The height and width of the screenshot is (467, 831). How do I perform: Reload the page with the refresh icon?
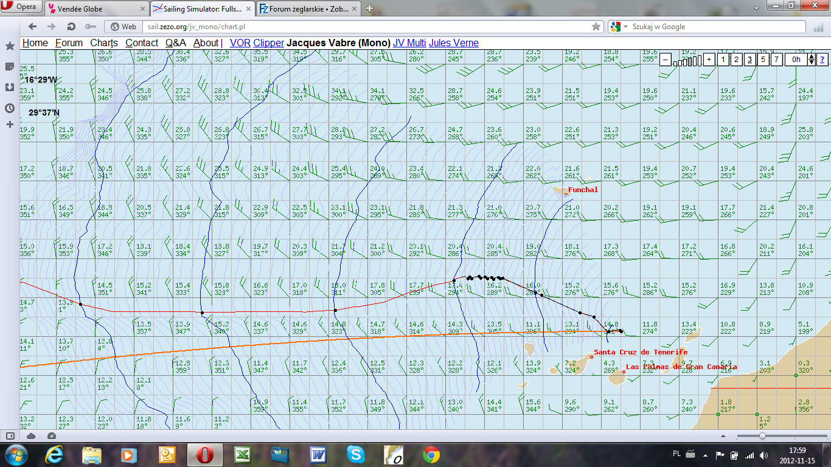(x=71, y=27)
